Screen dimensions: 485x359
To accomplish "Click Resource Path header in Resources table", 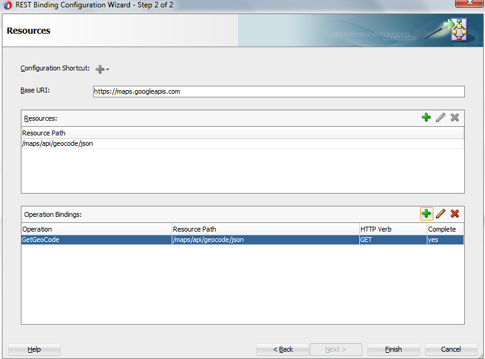I will tap(243, 133).
